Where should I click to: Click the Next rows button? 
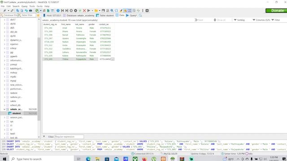pos(199,20)
